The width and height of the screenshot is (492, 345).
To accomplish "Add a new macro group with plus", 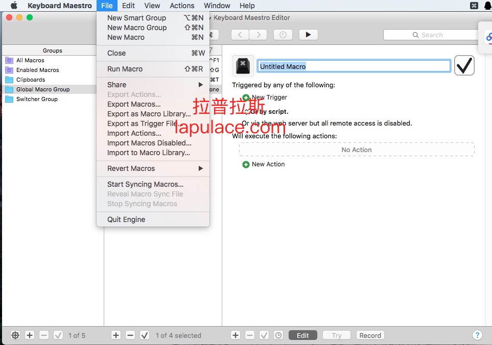I will pyautogui.click(x=30, y=335).
